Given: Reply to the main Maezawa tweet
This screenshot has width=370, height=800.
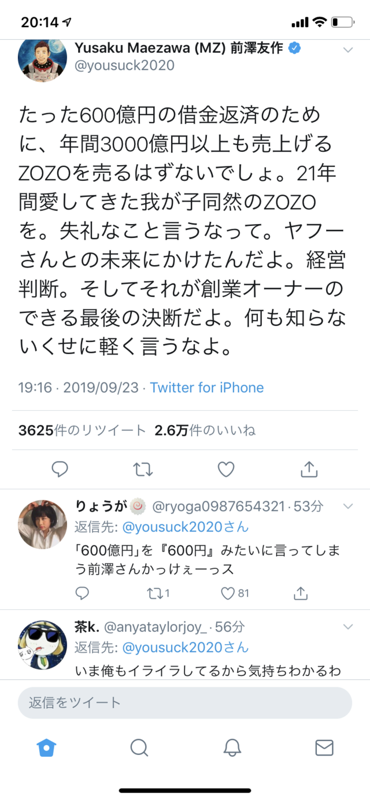Looking at the screenshot, I should coord(60,469).
